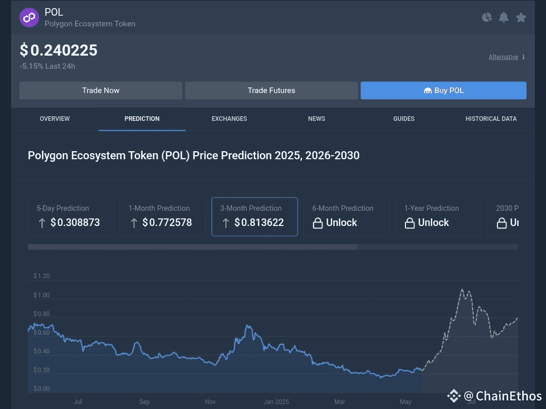Go to the Historical Data tab

491,119
